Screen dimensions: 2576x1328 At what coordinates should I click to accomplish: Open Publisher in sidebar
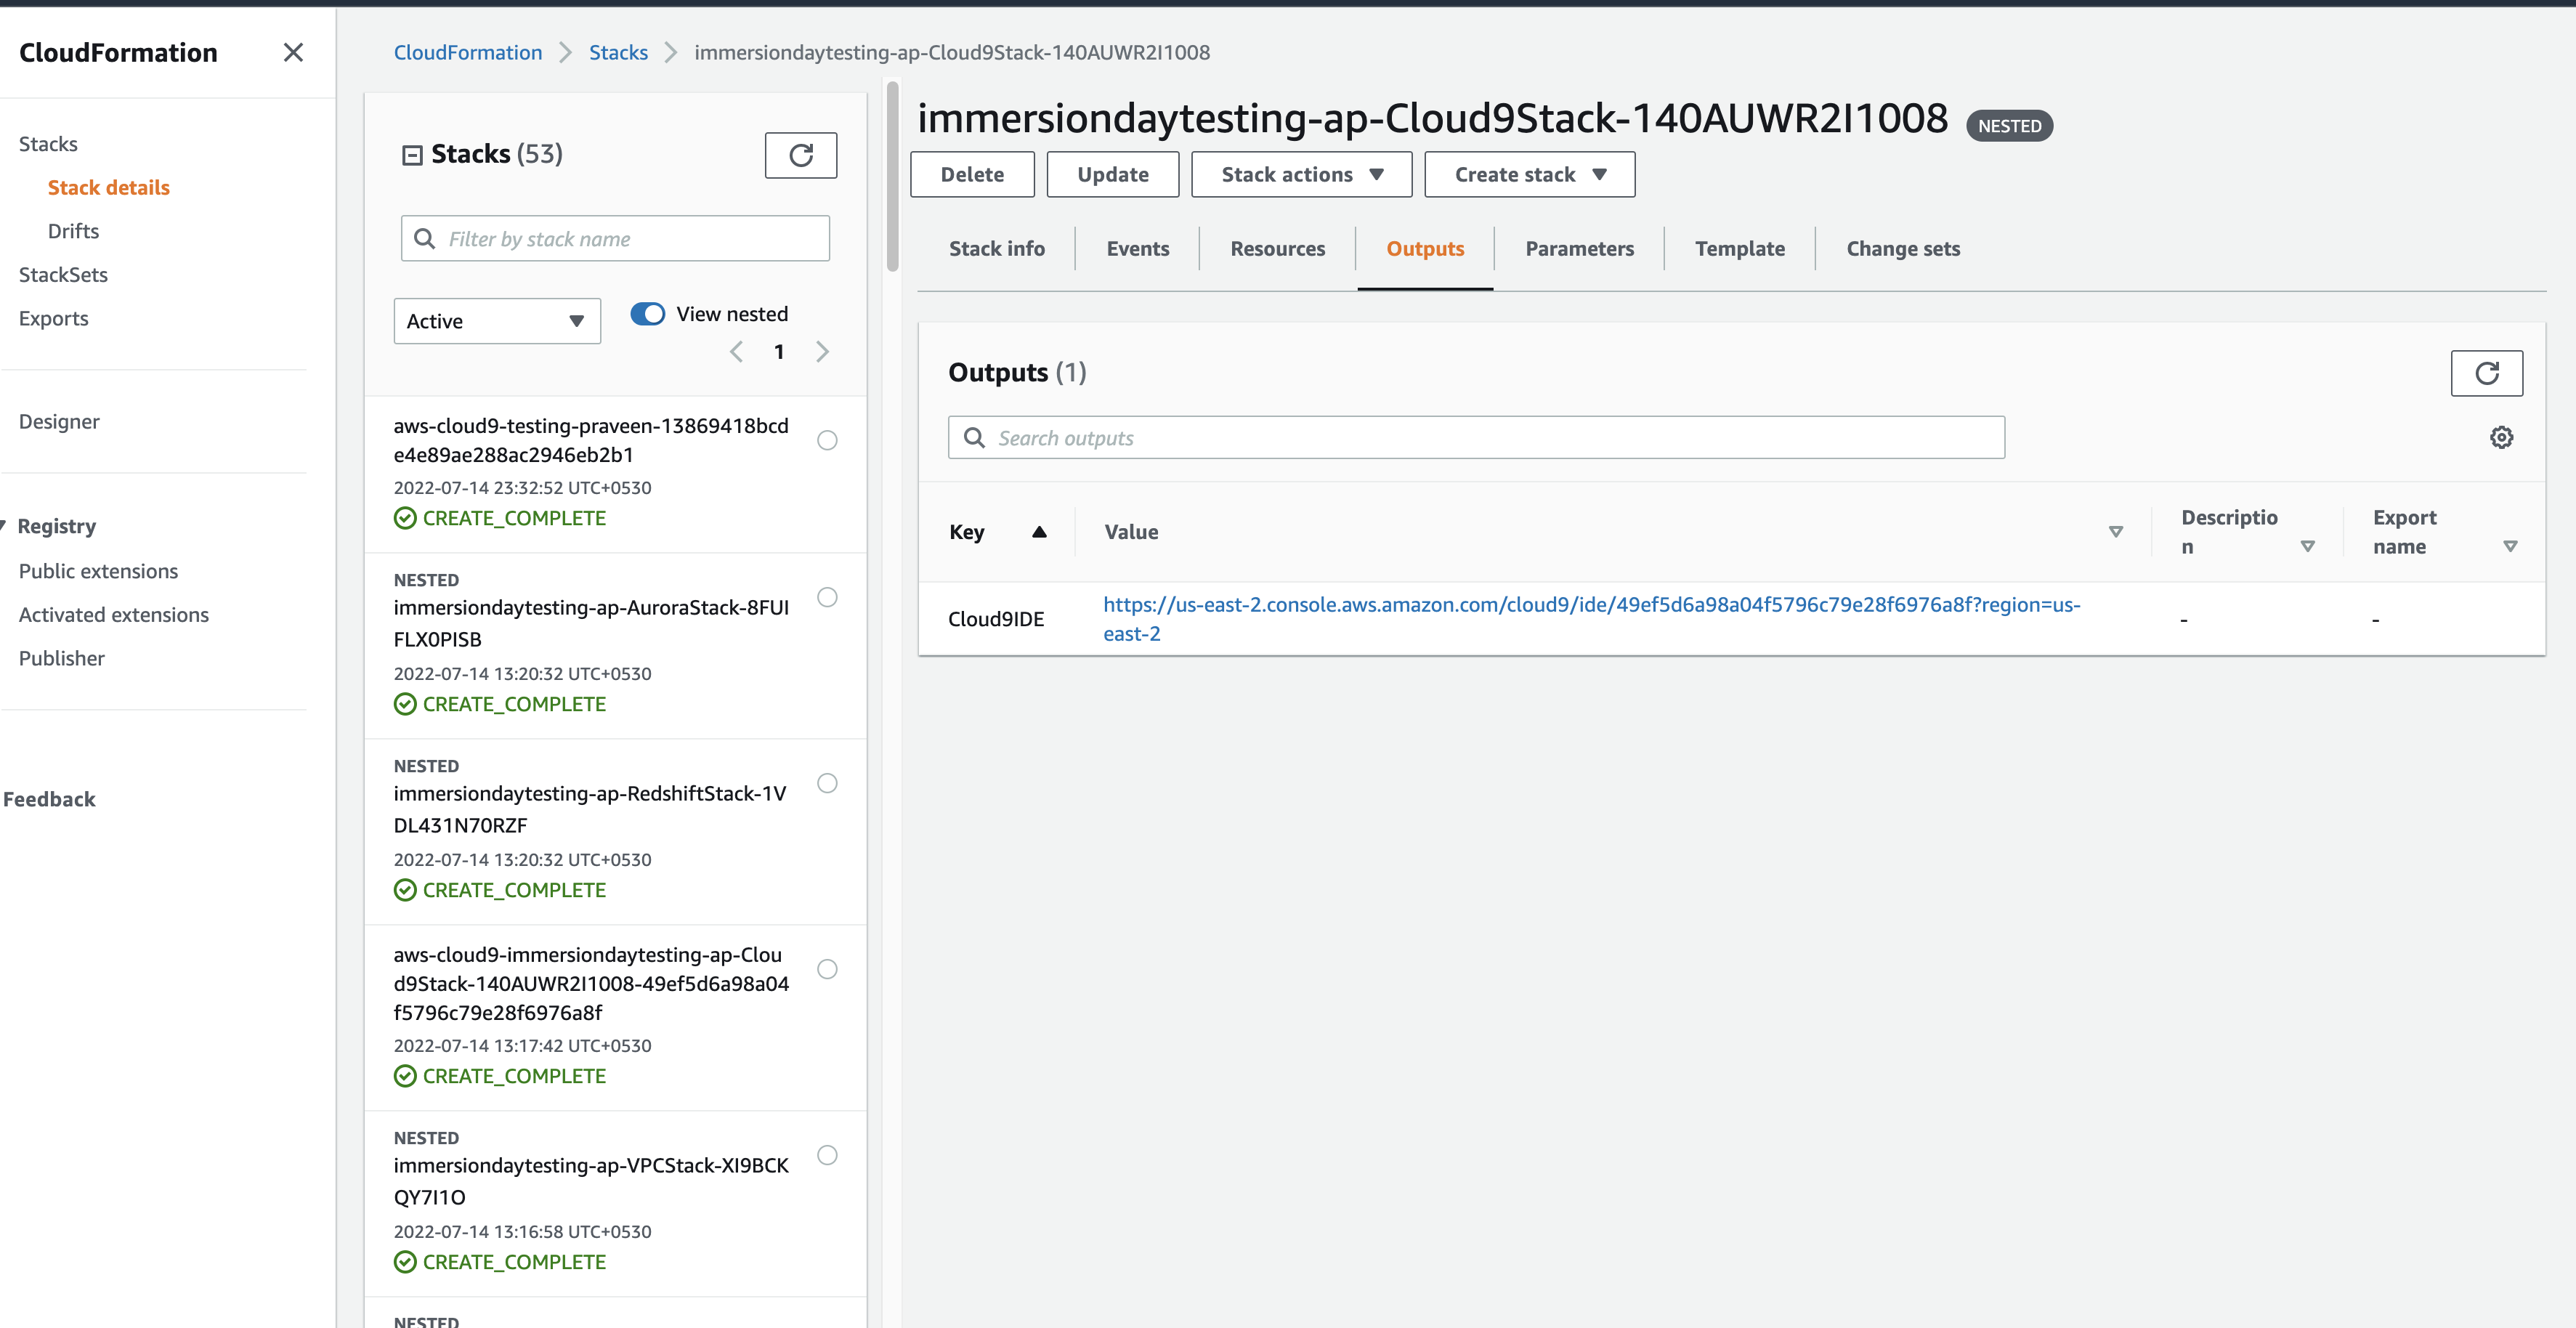pos(61,659)
